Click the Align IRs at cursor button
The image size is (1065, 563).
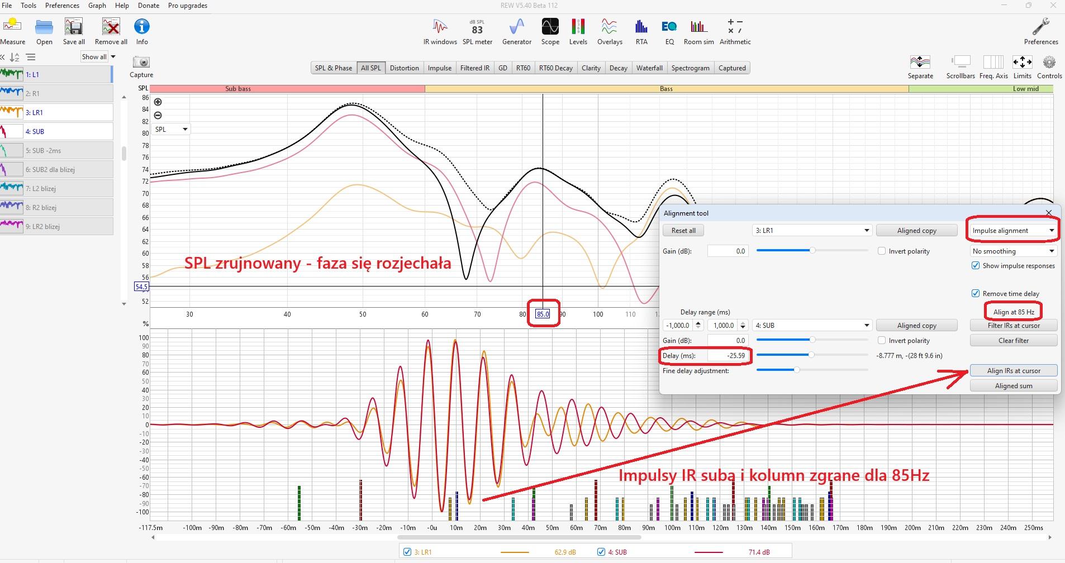point(1013,371)
